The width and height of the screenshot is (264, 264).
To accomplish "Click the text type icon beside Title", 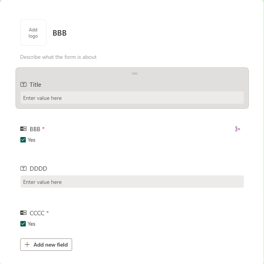I will pos(23,84).
